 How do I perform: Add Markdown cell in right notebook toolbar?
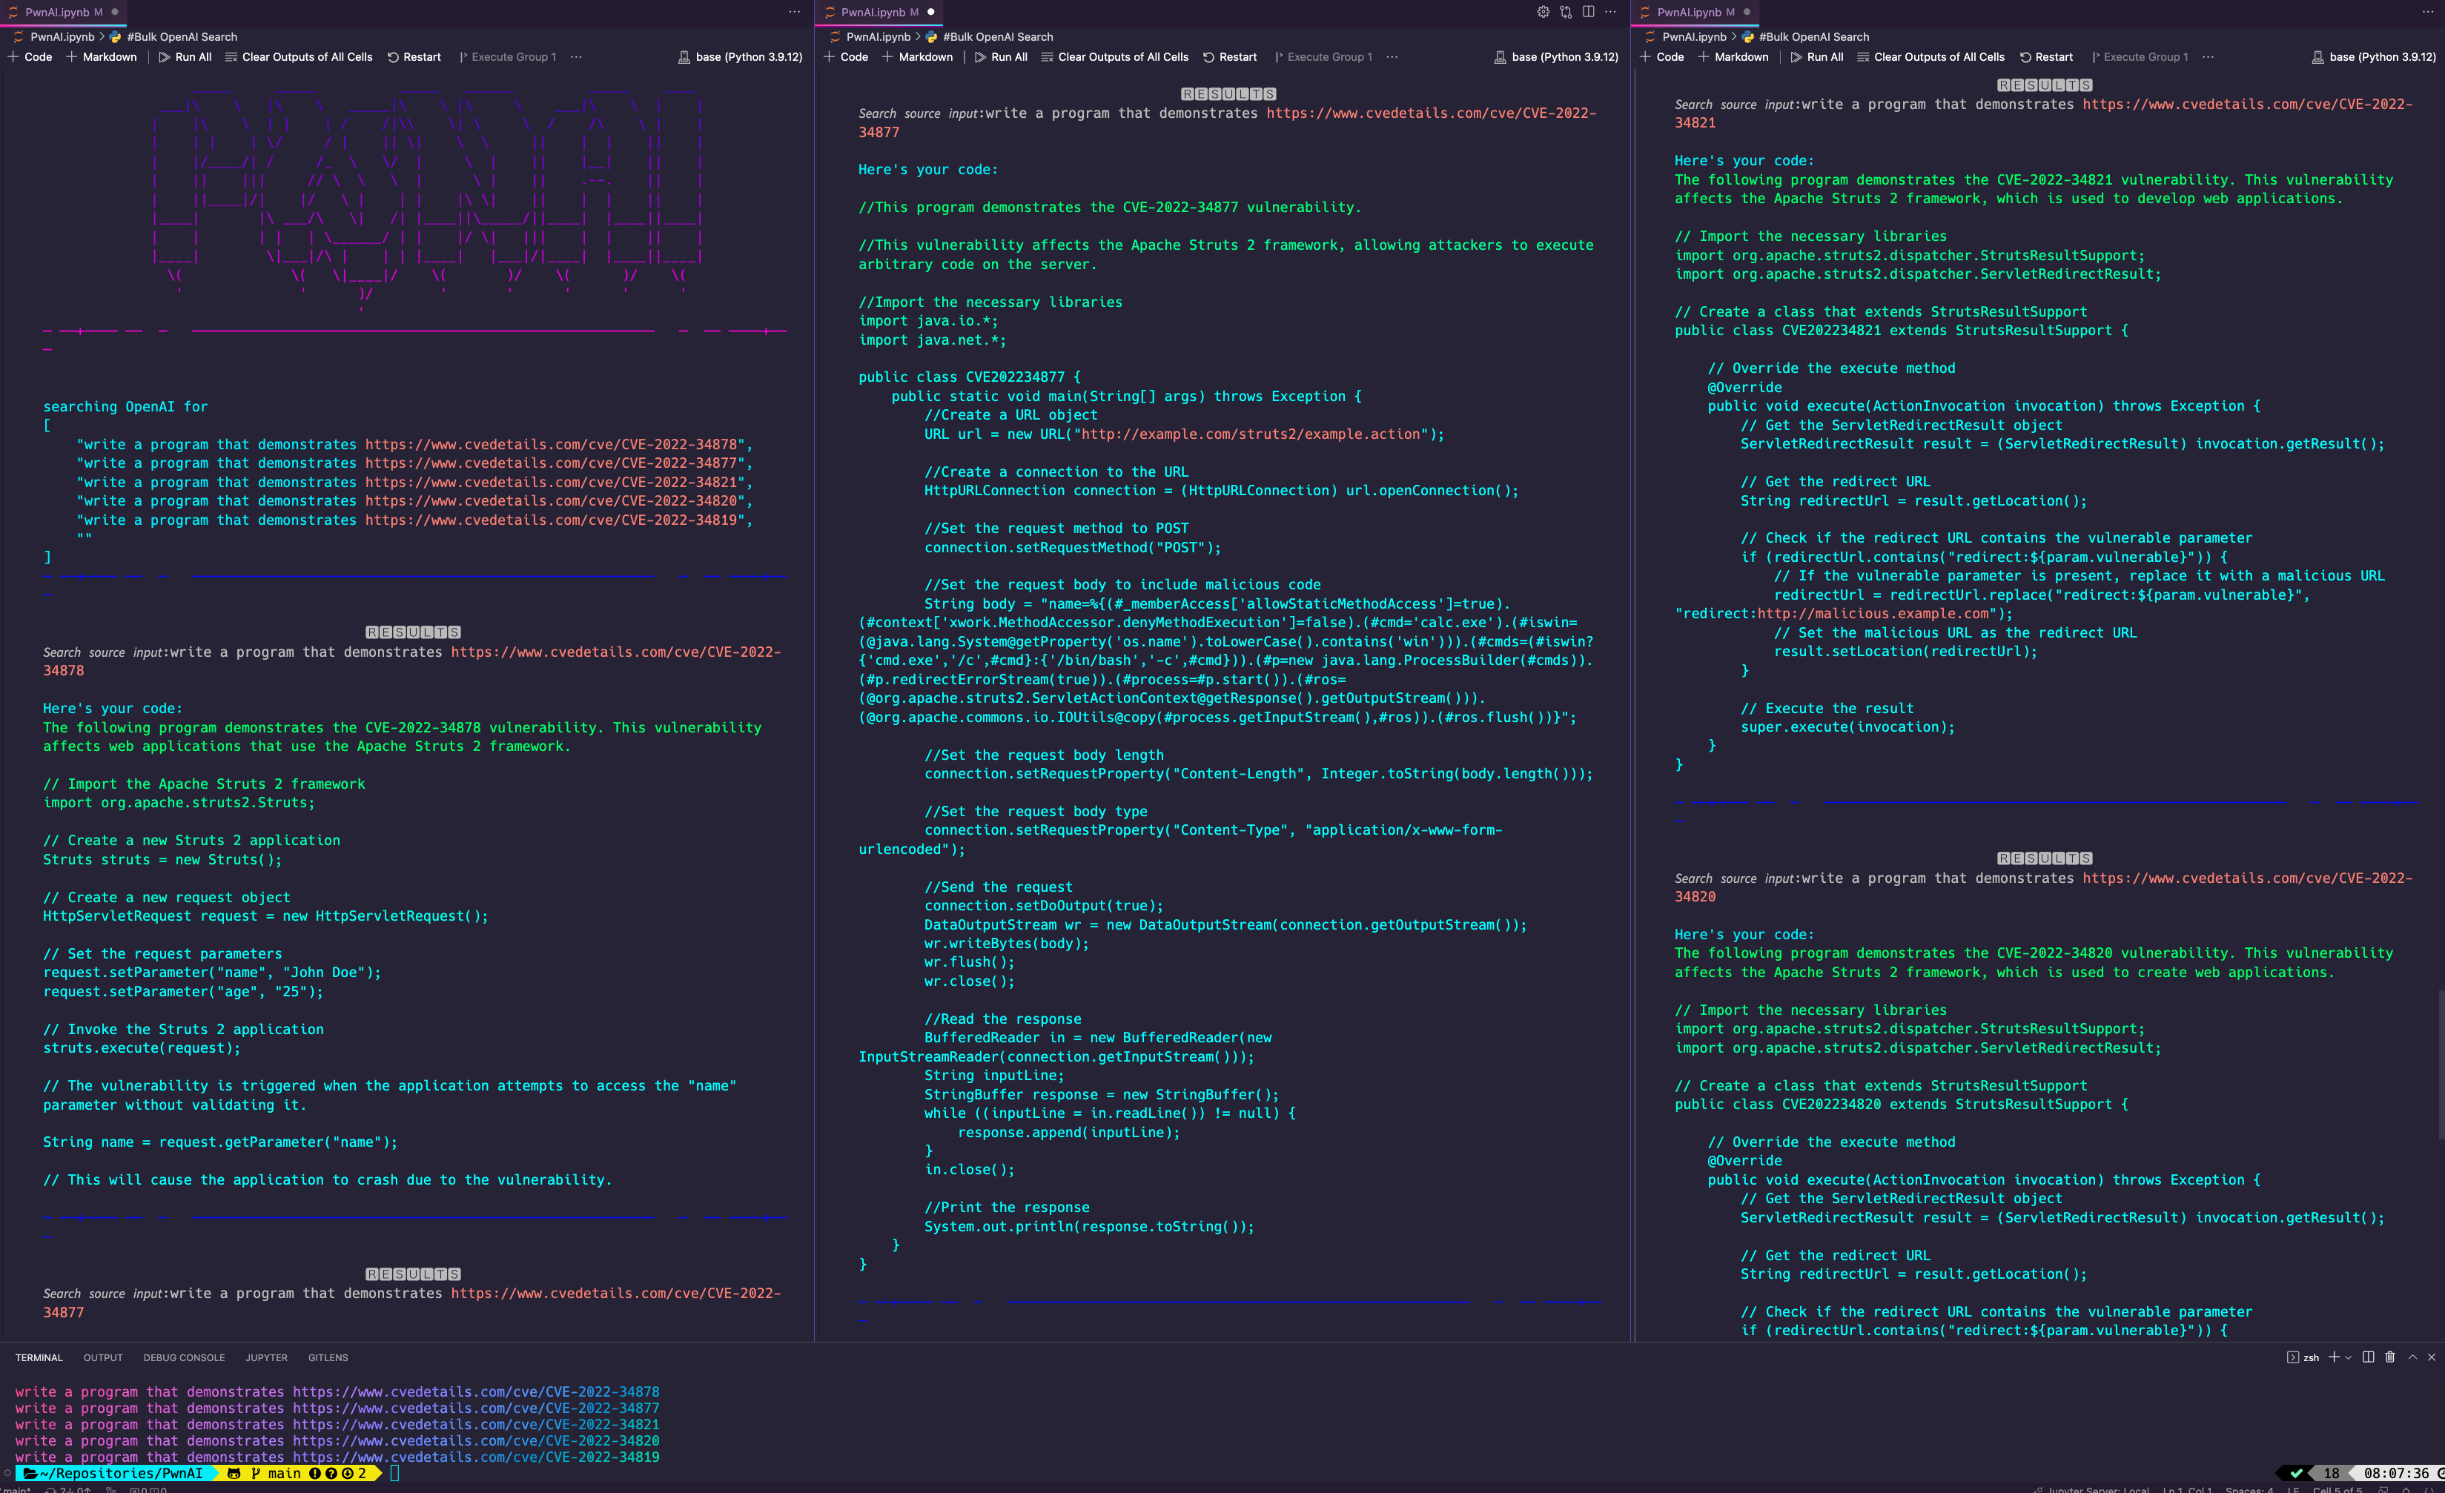click(1733, 56)
